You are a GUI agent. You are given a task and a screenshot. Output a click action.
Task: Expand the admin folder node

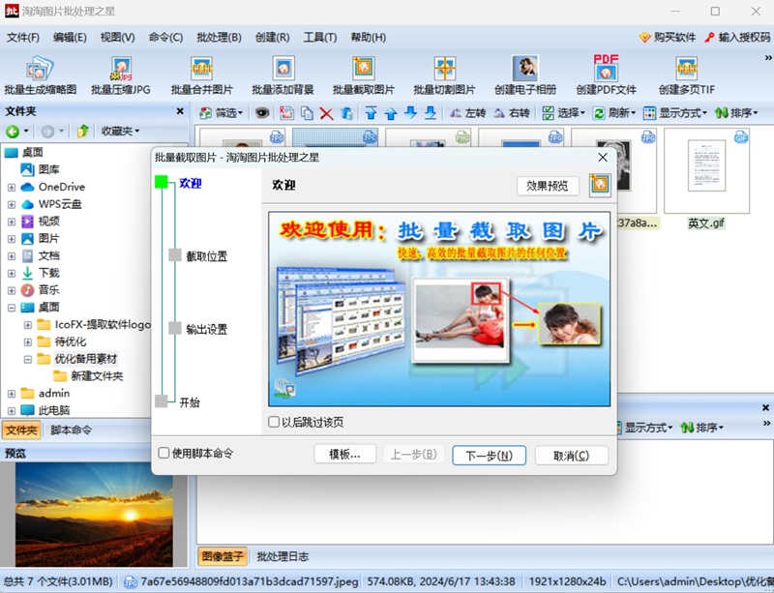click(12, 394)
